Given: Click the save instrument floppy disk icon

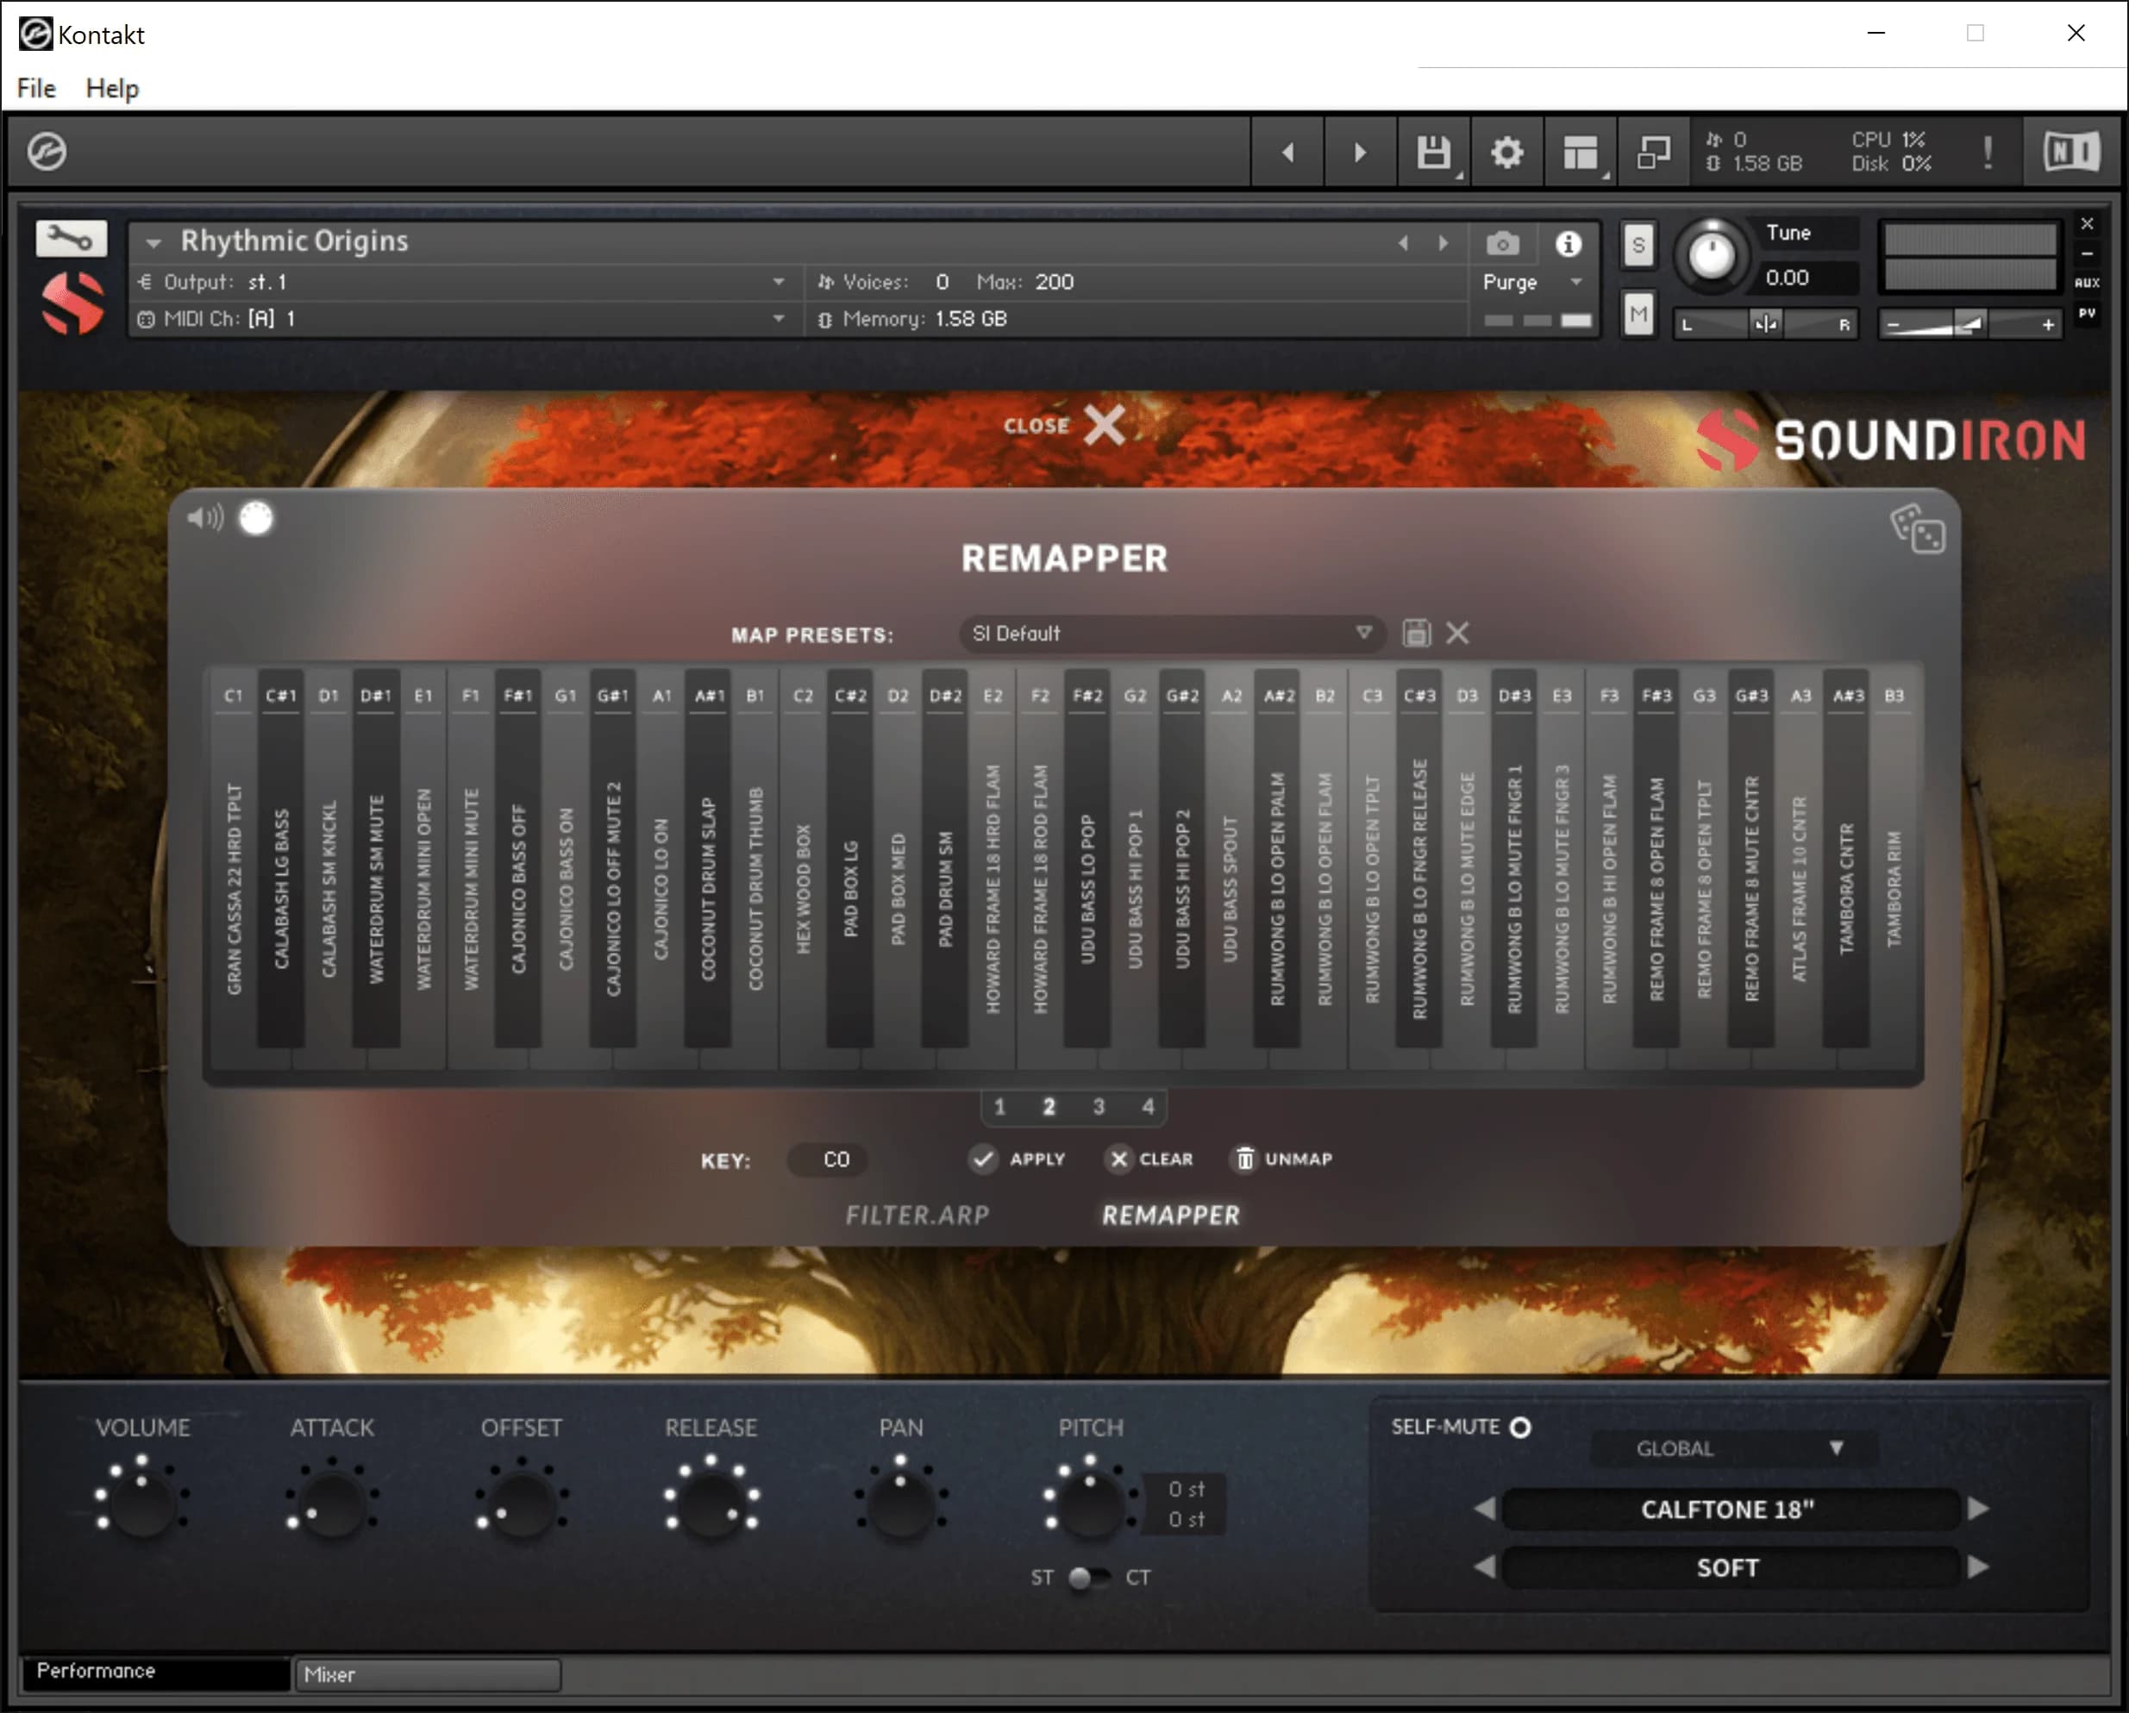Looking at the screenshot, I should (1433, 152).
